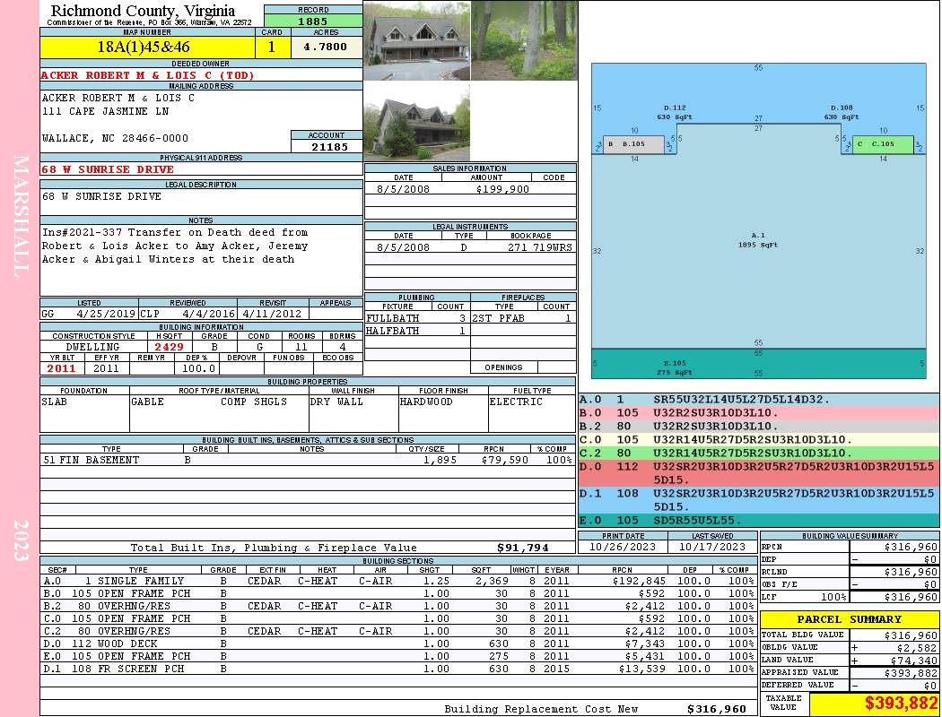Open the wooded lot photo thumbnail
This screenshot has width=942, height=717.
tap(524, 40)
